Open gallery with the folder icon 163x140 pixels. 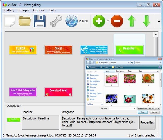click(25, 21)
